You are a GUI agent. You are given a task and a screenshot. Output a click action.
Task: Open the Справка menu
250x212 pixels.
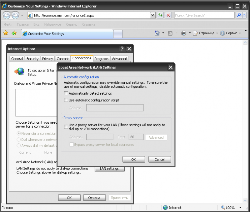89,25
